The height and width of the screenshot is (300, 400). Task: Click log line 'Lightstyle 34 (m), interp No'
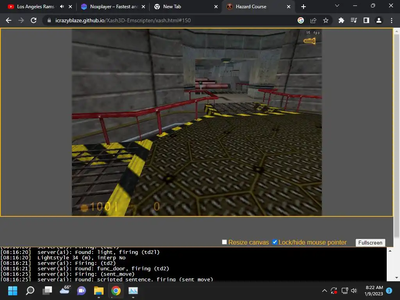click(81, 258)
